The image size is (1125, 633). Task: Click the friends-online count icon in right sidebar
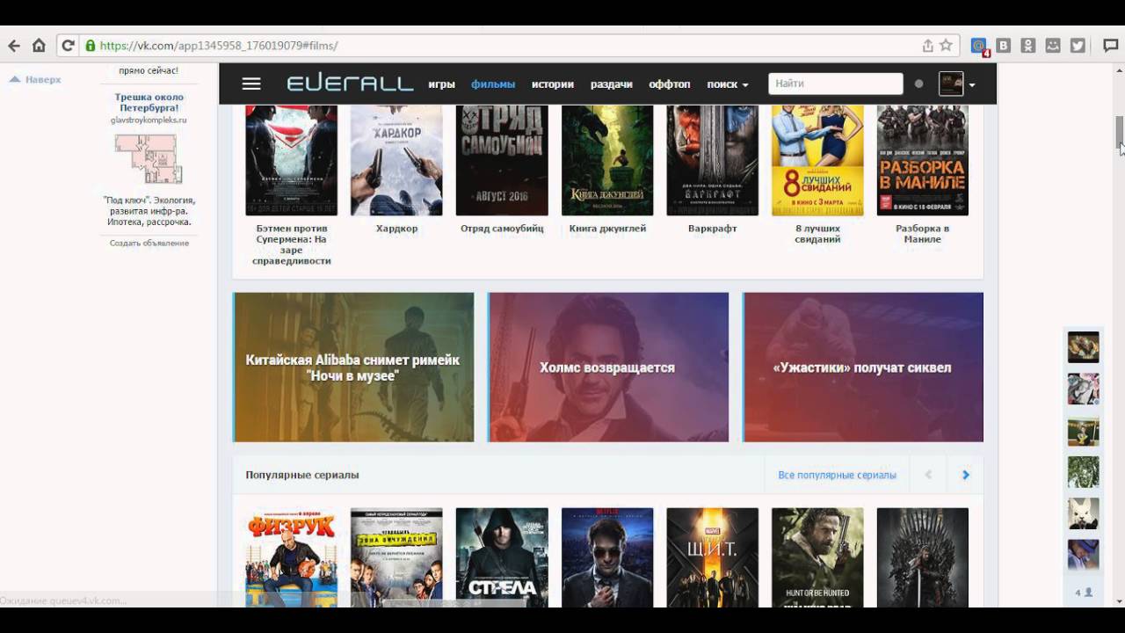coord(1084,593)
